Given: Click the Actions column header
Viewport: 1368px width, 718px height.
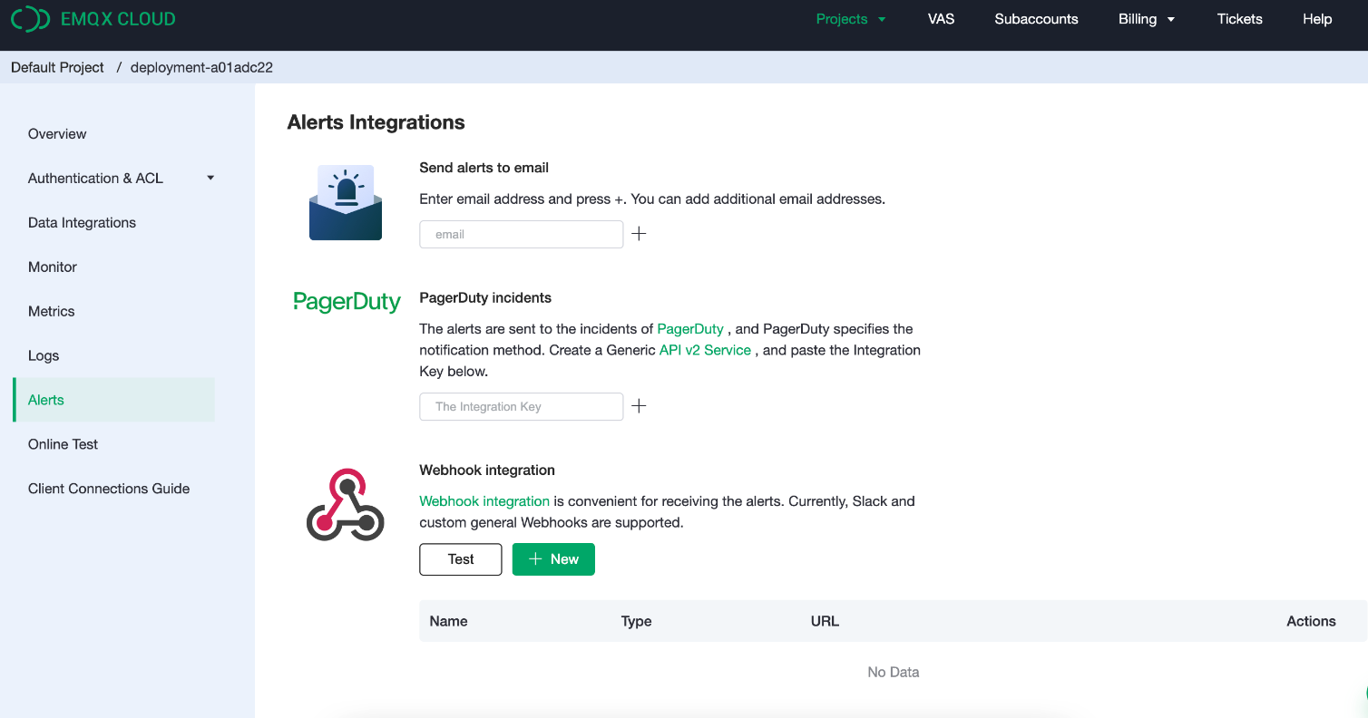Looking at the screenshot, I should 1311,621.
